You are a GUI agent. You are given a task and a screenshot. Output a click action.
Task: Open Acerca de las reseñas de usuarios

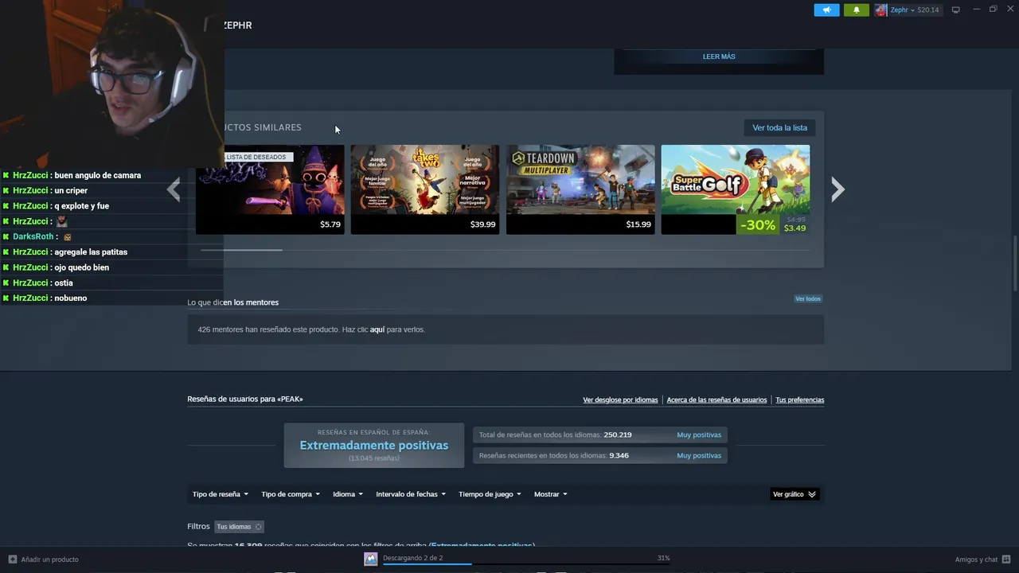pyautogui.click(x=716, y=400)
